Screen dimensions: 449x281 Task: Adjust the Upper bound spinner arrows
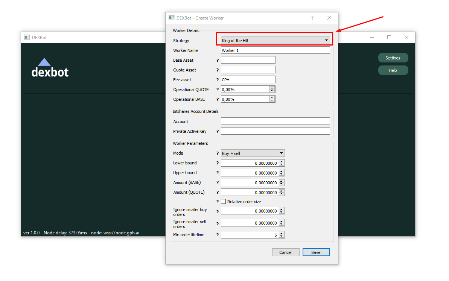point(282,173)
